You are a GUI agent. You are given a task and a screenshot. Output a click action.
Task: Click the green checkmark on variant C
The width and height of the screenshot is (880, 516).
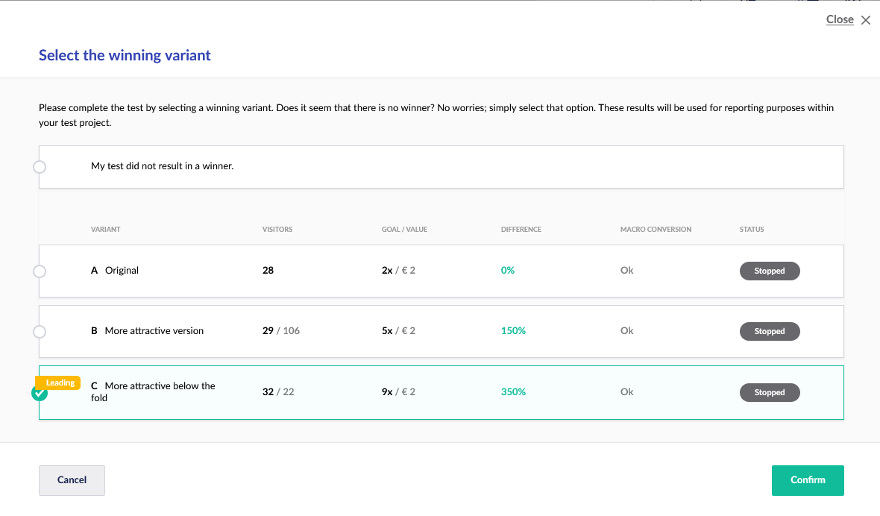(40, 394)
